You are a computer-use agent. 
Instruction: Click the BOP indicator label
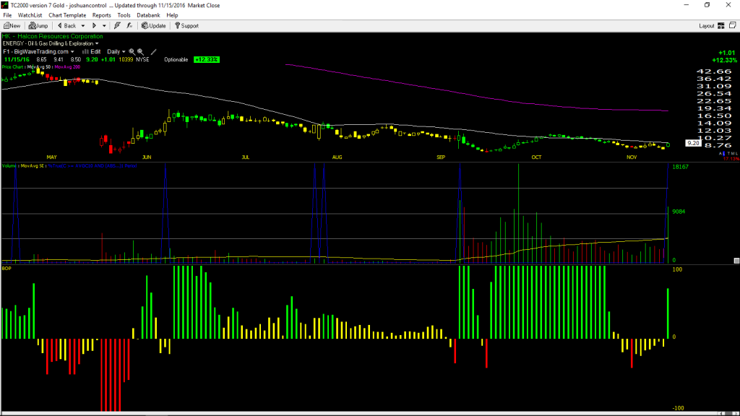[x=7, y=269]
